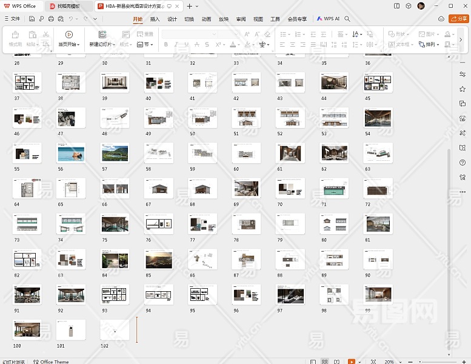
Task: Open the help question mark icon
Action: pyautogui.click(x=463, y=162)
